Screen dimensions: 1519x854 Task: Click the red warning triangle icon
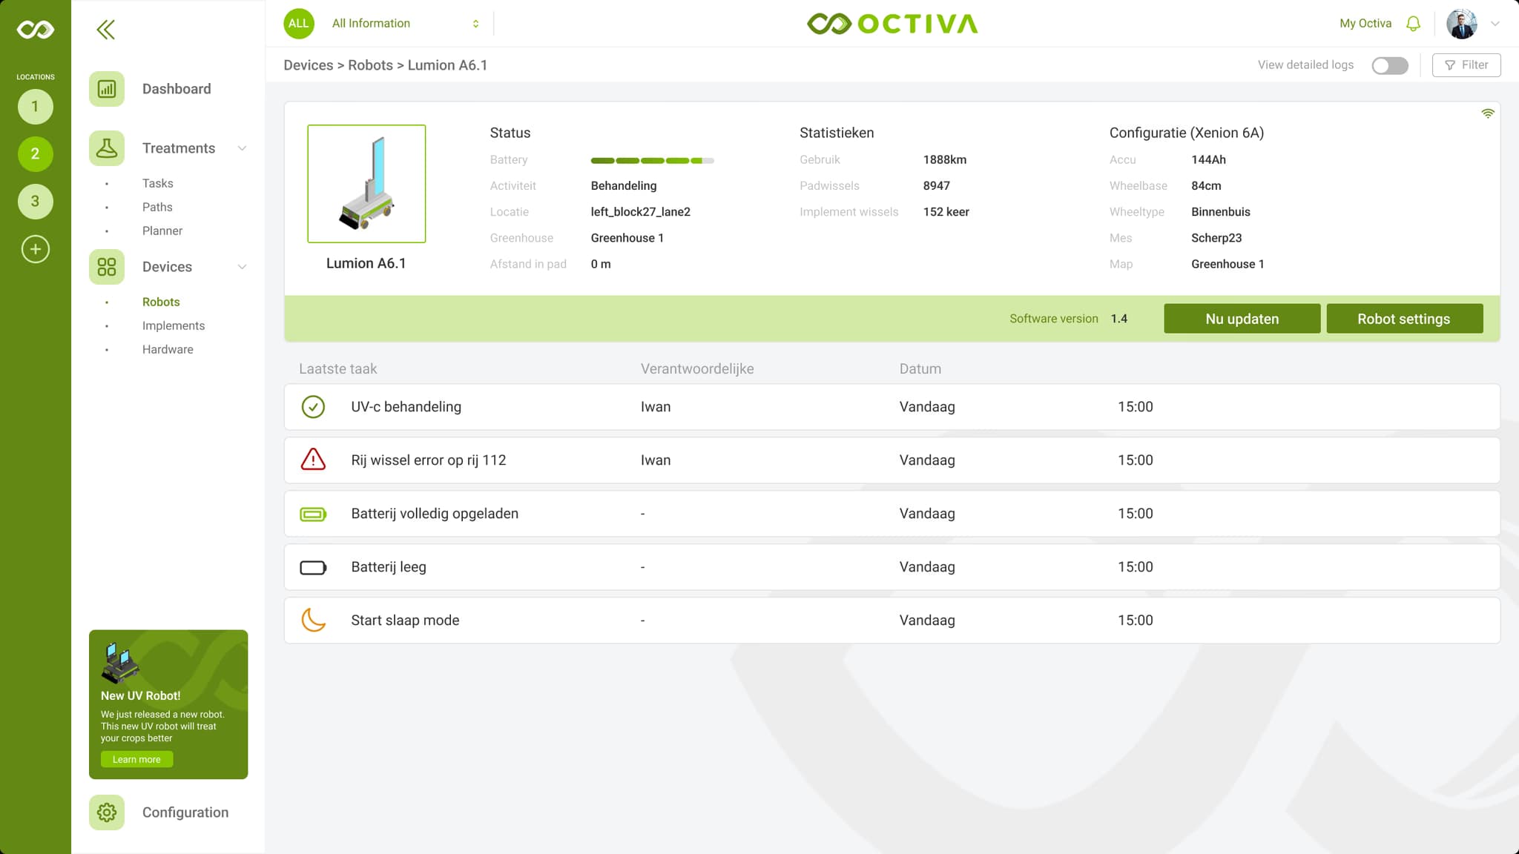point(313,460)
